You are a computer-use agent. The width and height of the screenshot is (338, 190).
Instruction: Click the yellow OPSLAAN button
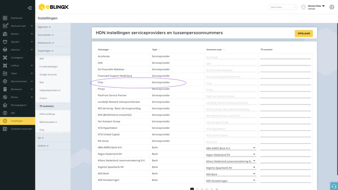(x=304, y=33)
